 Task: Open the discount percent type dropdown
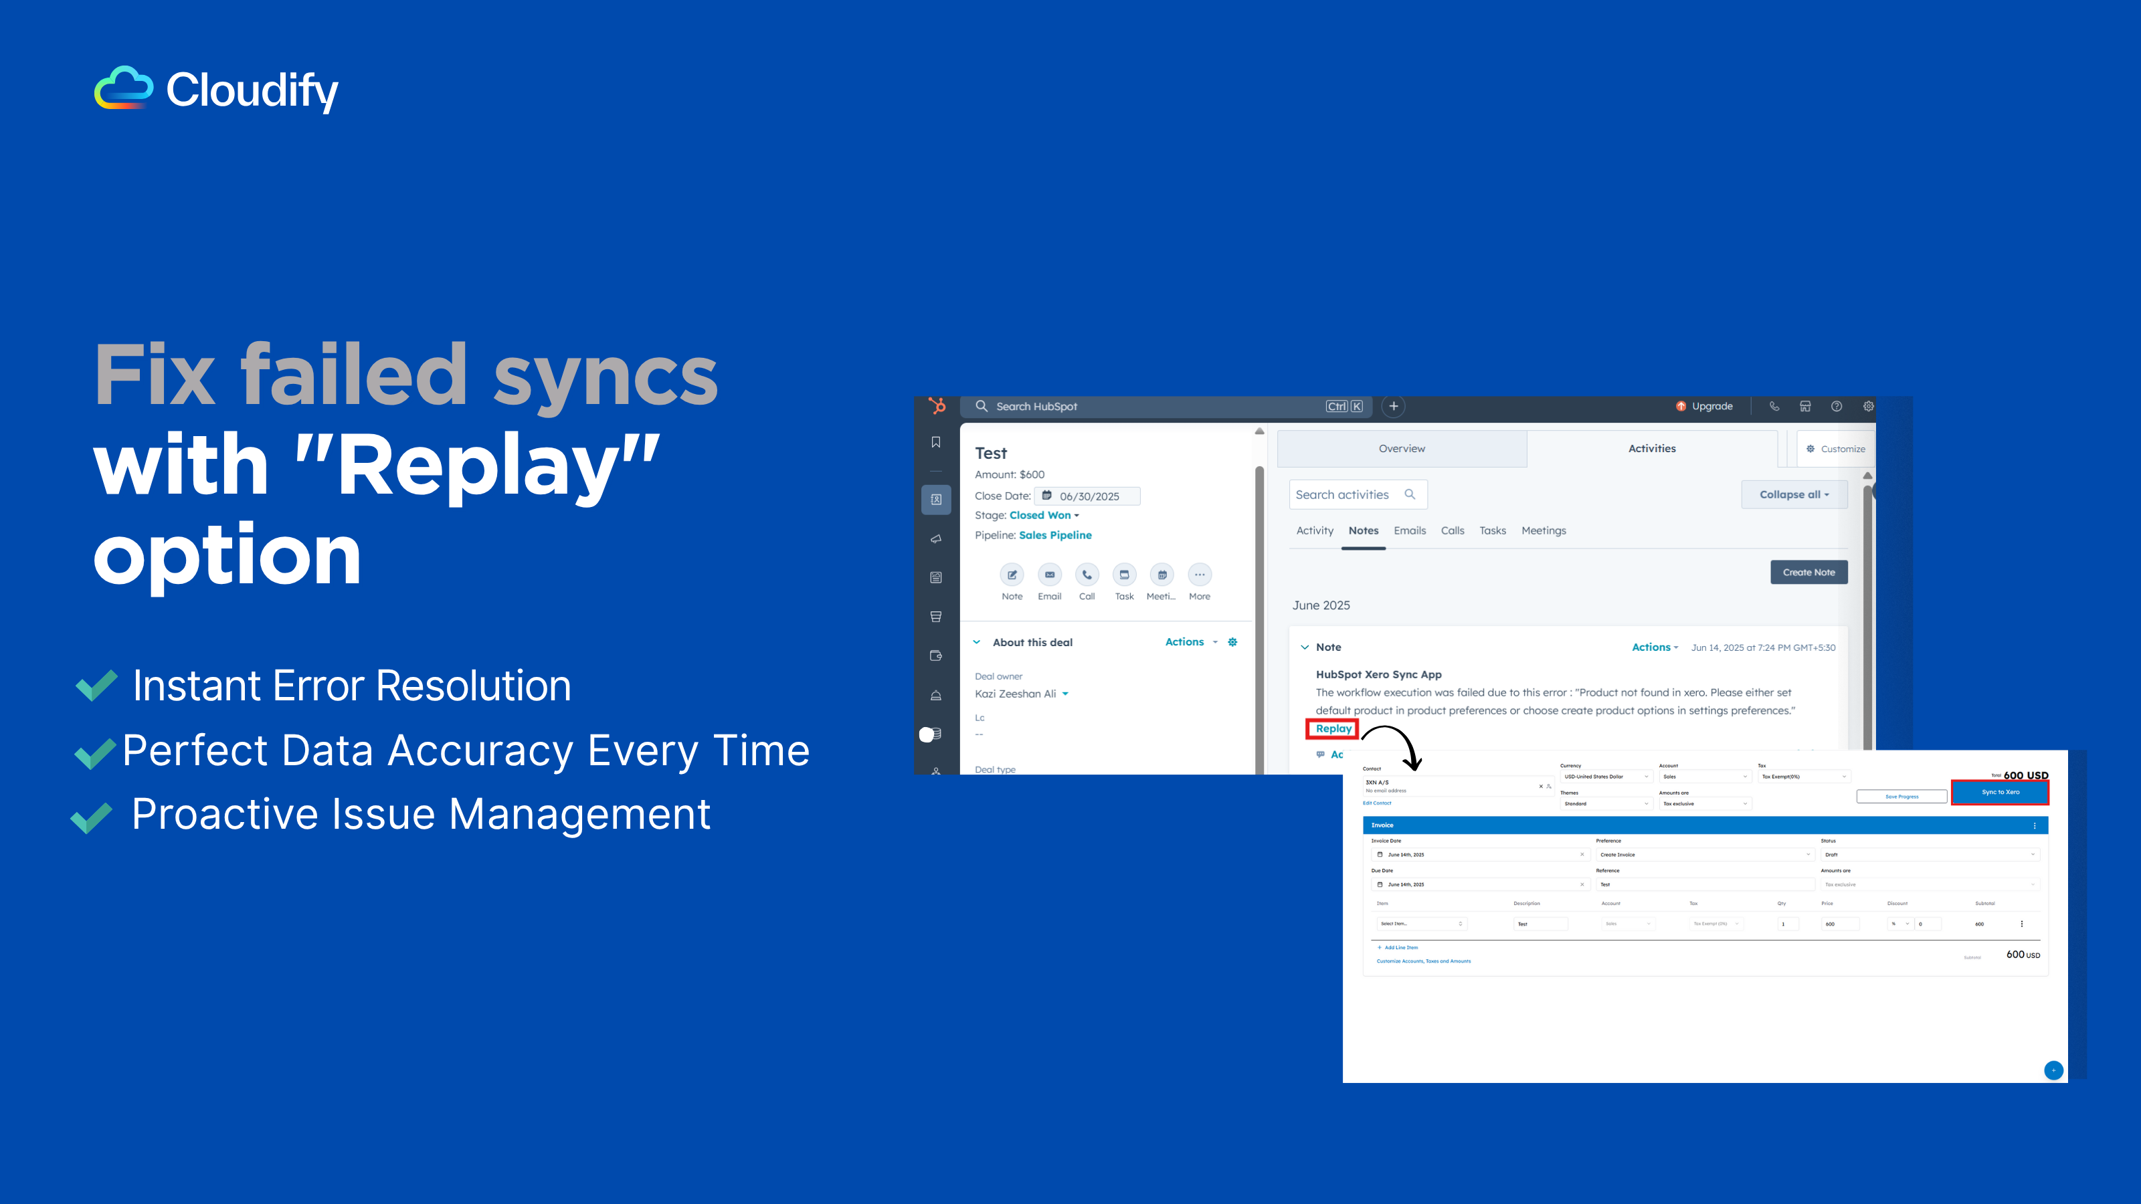[1900, 924]
